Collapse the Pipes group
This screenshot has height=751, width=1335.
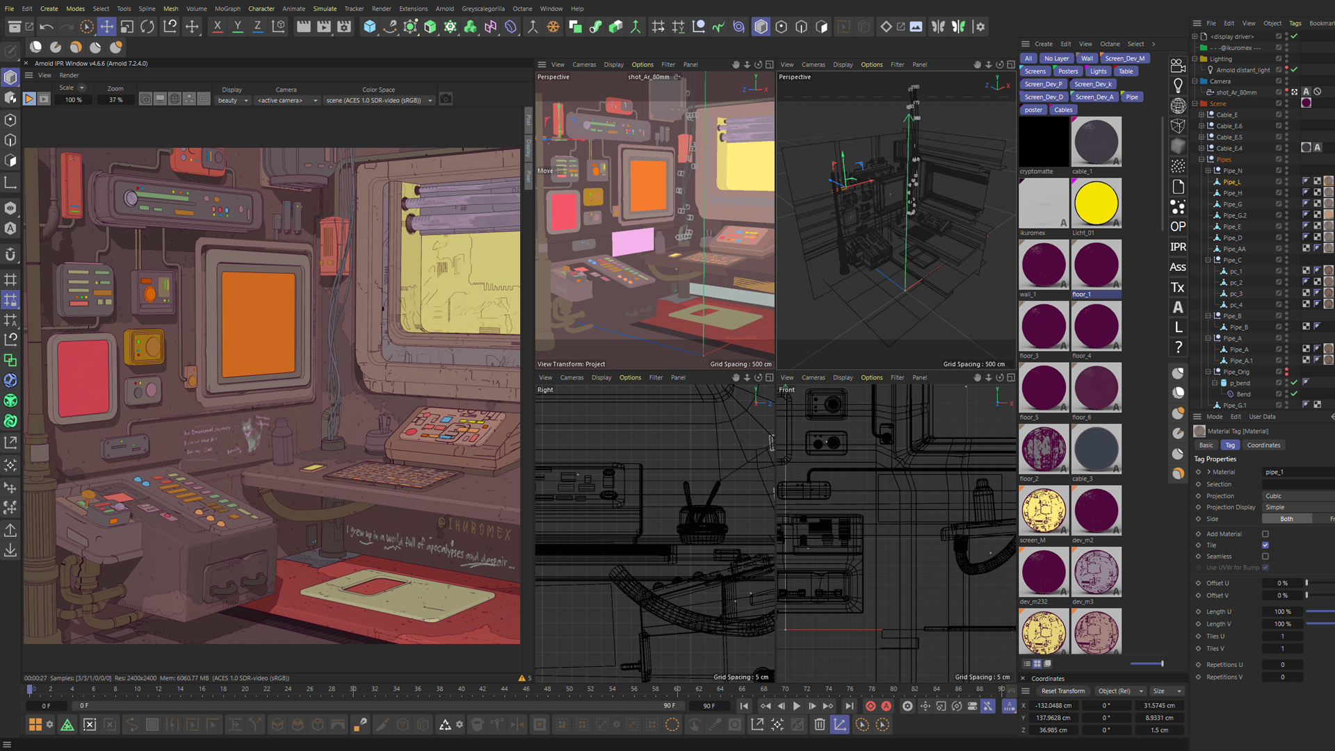click(1201, 159)
